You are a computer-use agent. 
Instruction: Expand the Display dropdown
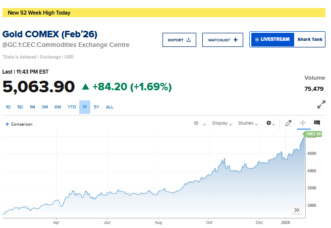click(222, 123)
